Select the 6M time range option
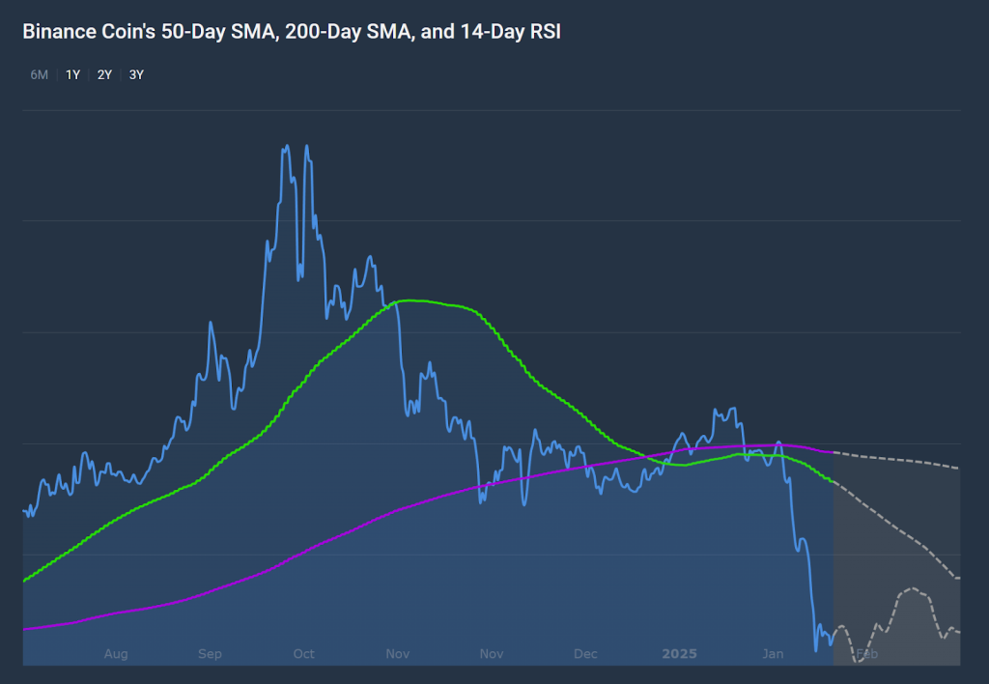Image resolution: width=989 pixels, height=684 pixels. [38, 73]
